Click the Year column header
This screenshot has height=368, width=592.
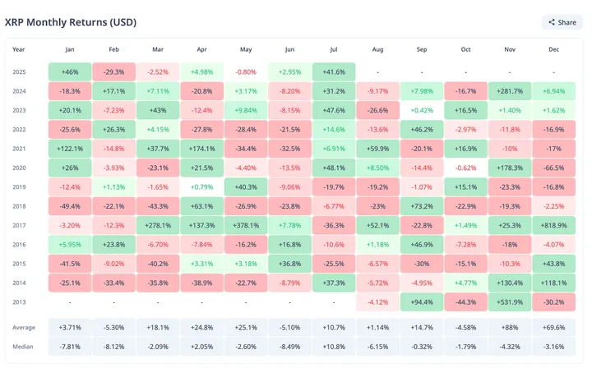19,49
